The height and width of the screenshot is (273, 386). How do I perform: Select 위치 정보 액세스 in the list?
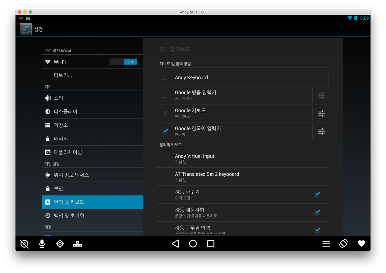coord(92,175)
